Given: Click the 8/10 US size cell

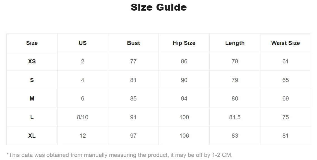Looking at the screenshot, I should pos(83,117).
